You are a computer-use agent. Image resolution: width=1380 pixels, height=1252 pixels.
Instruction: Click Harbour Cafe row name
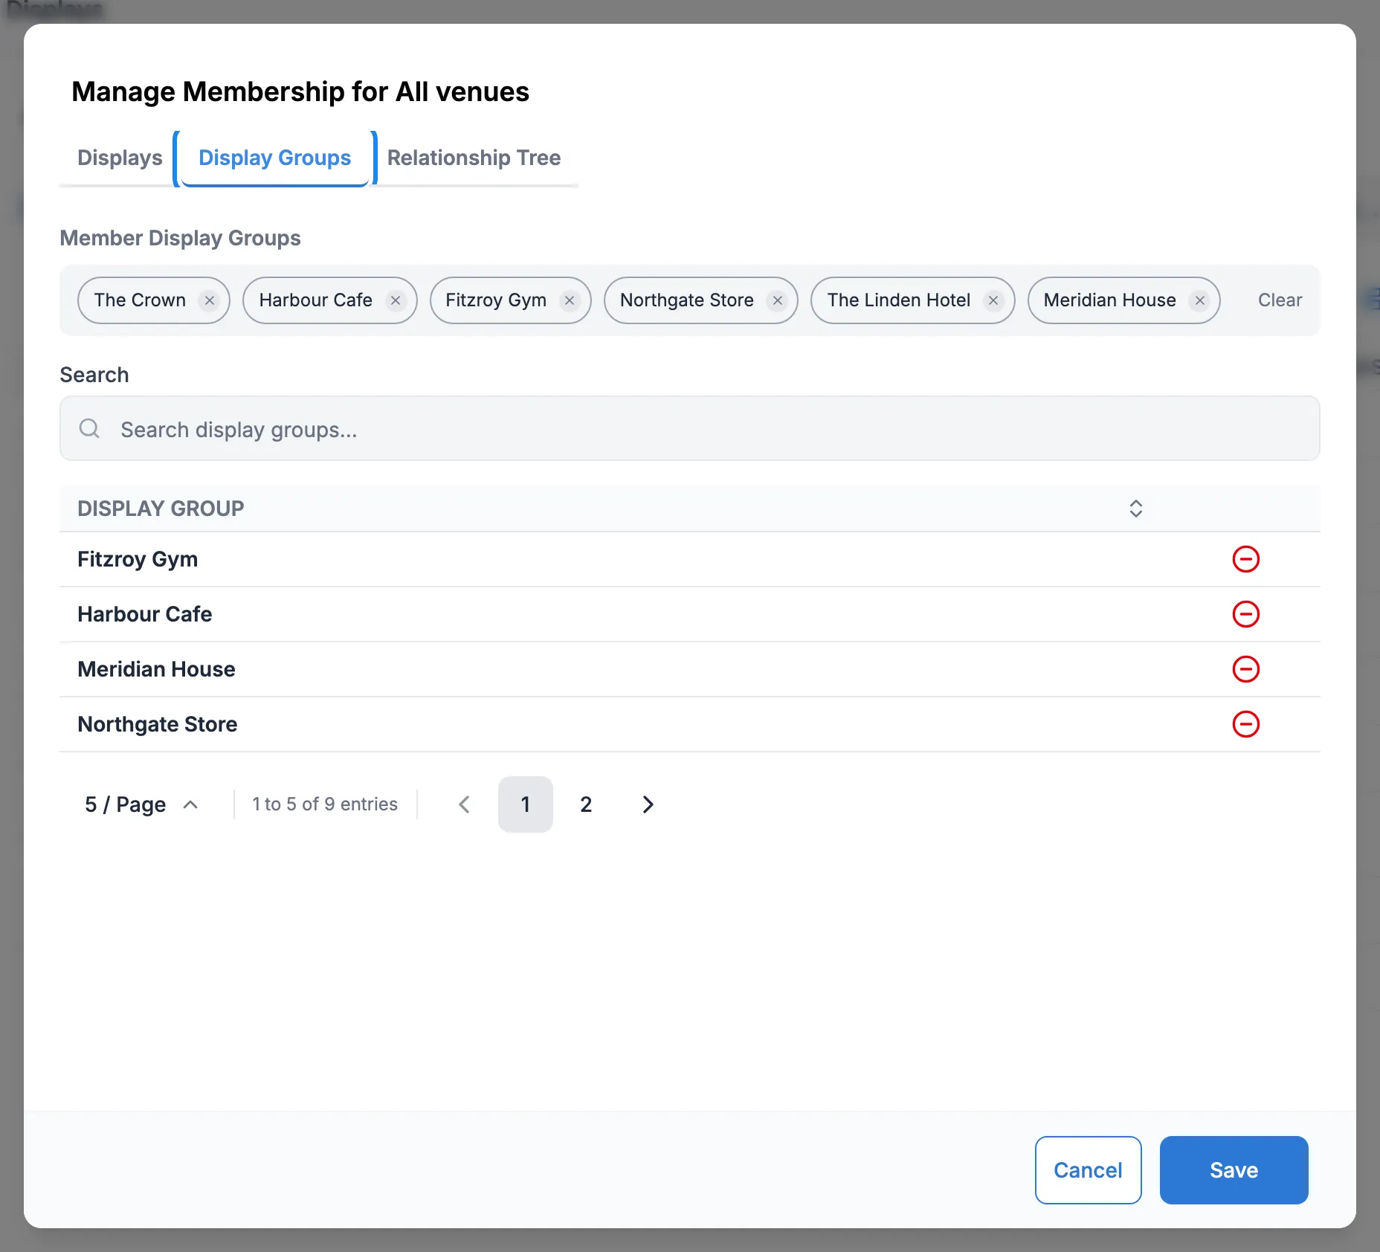click(145, 614)
